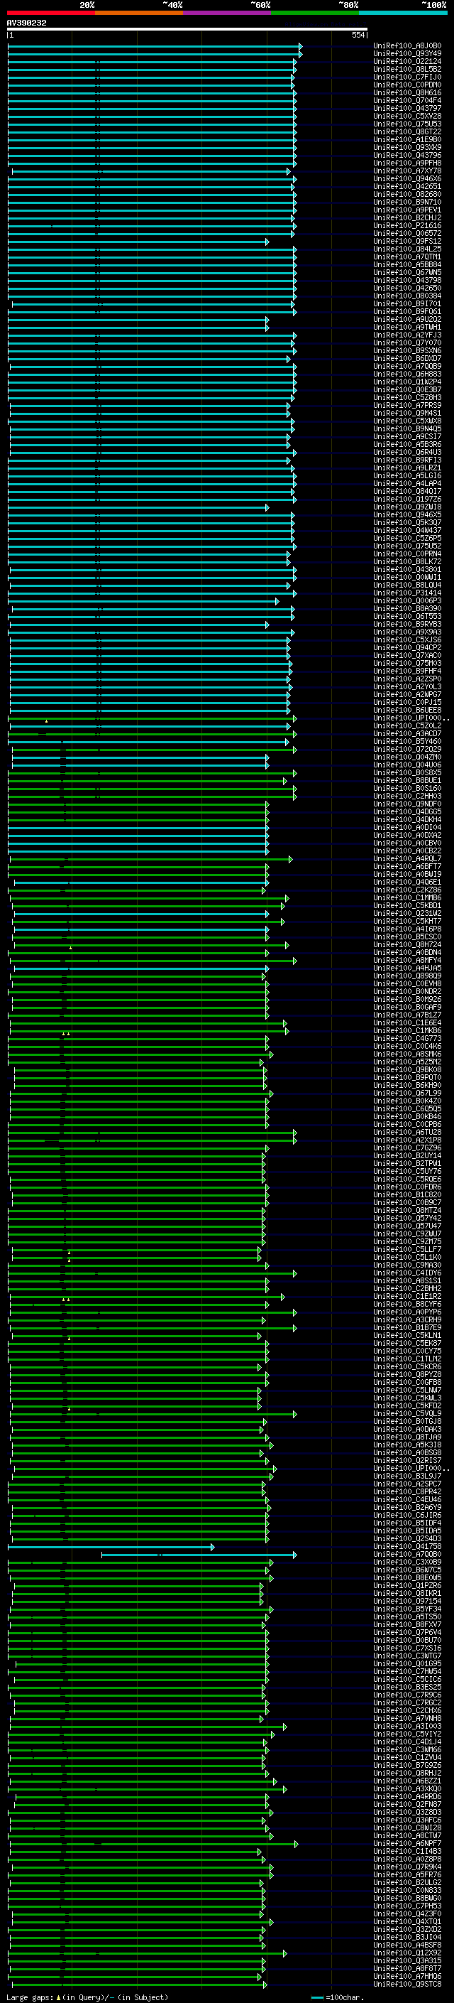The width and height of the screenshot is (454, 2003).
Task: Click the cyan ~100% identity color band
Action: click(x=403, y=14)
